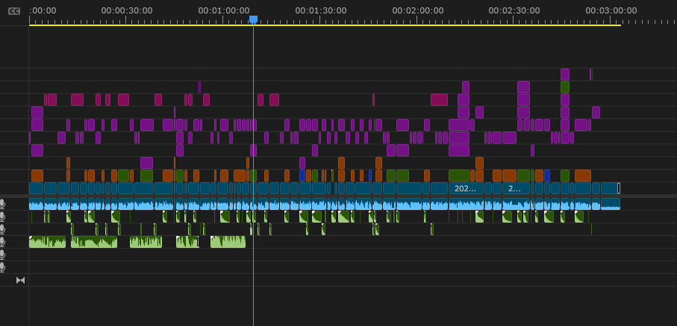Viewport: 677px width, 326px height.
Task: Click the microphone icon beside the large green music clips
Action: [x=2, y=242]
